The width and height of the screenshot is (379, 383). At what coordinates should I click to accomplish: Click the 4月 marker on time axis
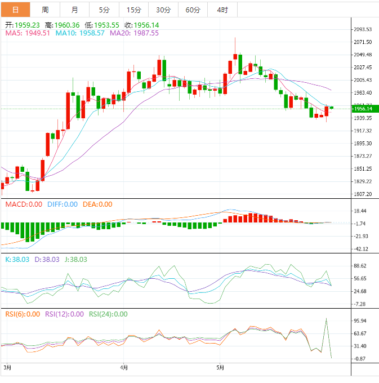[124, 368]
